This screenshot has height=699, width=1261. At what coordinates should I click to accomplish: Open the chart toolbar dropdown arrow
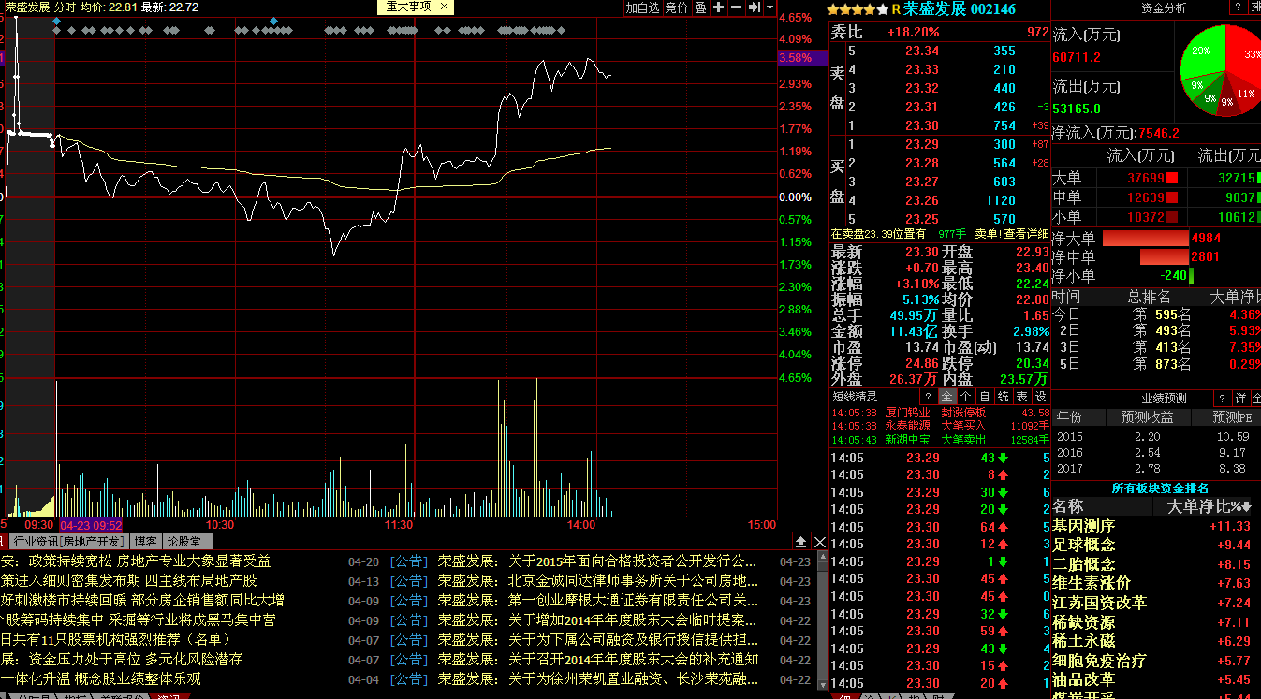tap(770, 7)
